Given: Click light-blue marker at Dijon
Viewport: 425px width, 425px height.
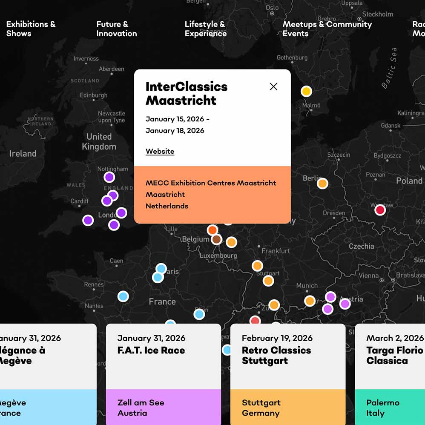Looking at the screenshot, I should tap(199, 314).
